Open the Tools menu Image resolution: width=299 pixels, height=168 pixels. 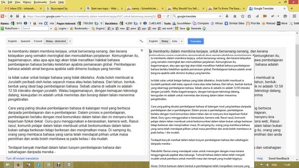click(52, 2)
